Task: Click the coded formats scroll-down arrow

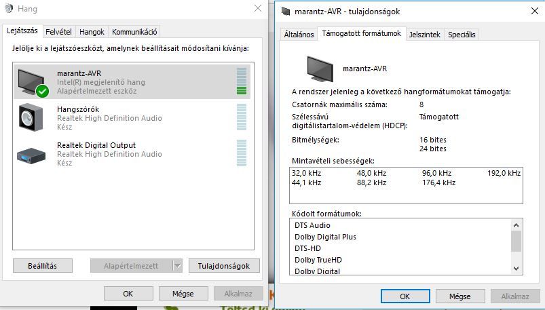Action: 516,269
